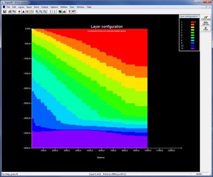Select the green plus add-node tool

(x=19, y=12)
